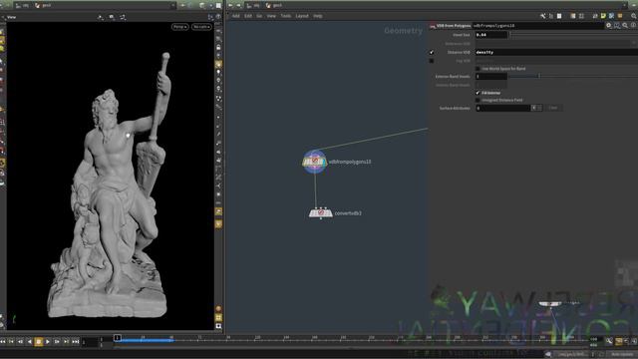Select the obj path in viewport pane
Image resolution: width=638 pixels, height=359 pixels.
(23, 5)
